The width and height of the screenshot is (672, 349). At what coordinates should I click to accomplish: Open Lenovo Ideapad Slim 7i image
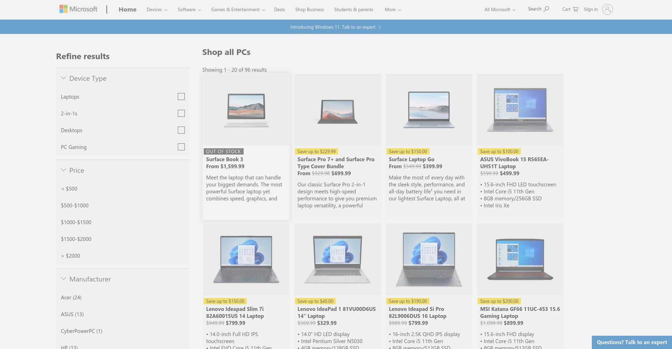(246, 259)
